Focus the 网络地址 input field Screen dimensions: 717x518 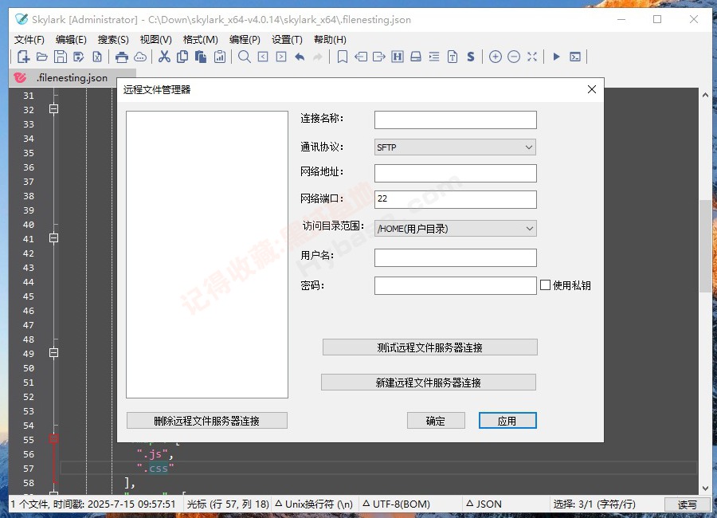tap(456, 173)
